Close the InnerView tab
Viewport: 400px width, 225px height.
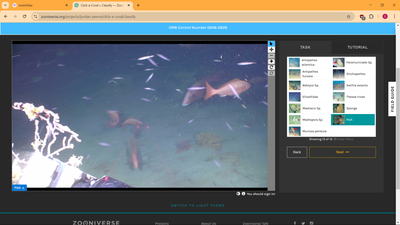point(67,5)
